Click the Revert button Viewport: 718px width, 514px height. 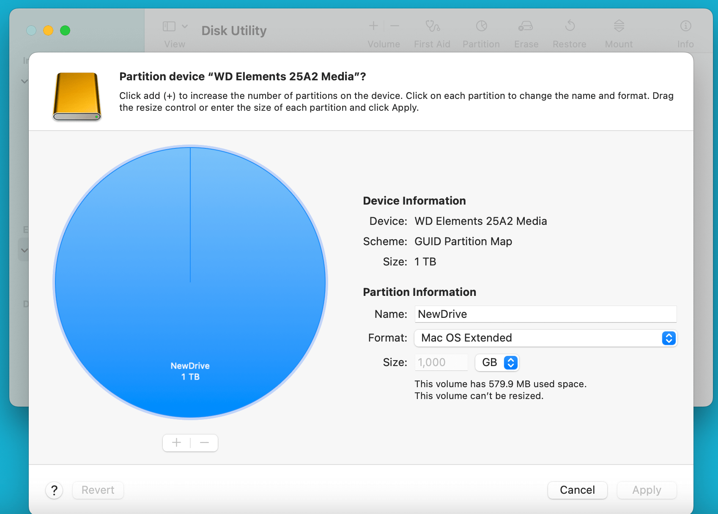coord(98,490)
